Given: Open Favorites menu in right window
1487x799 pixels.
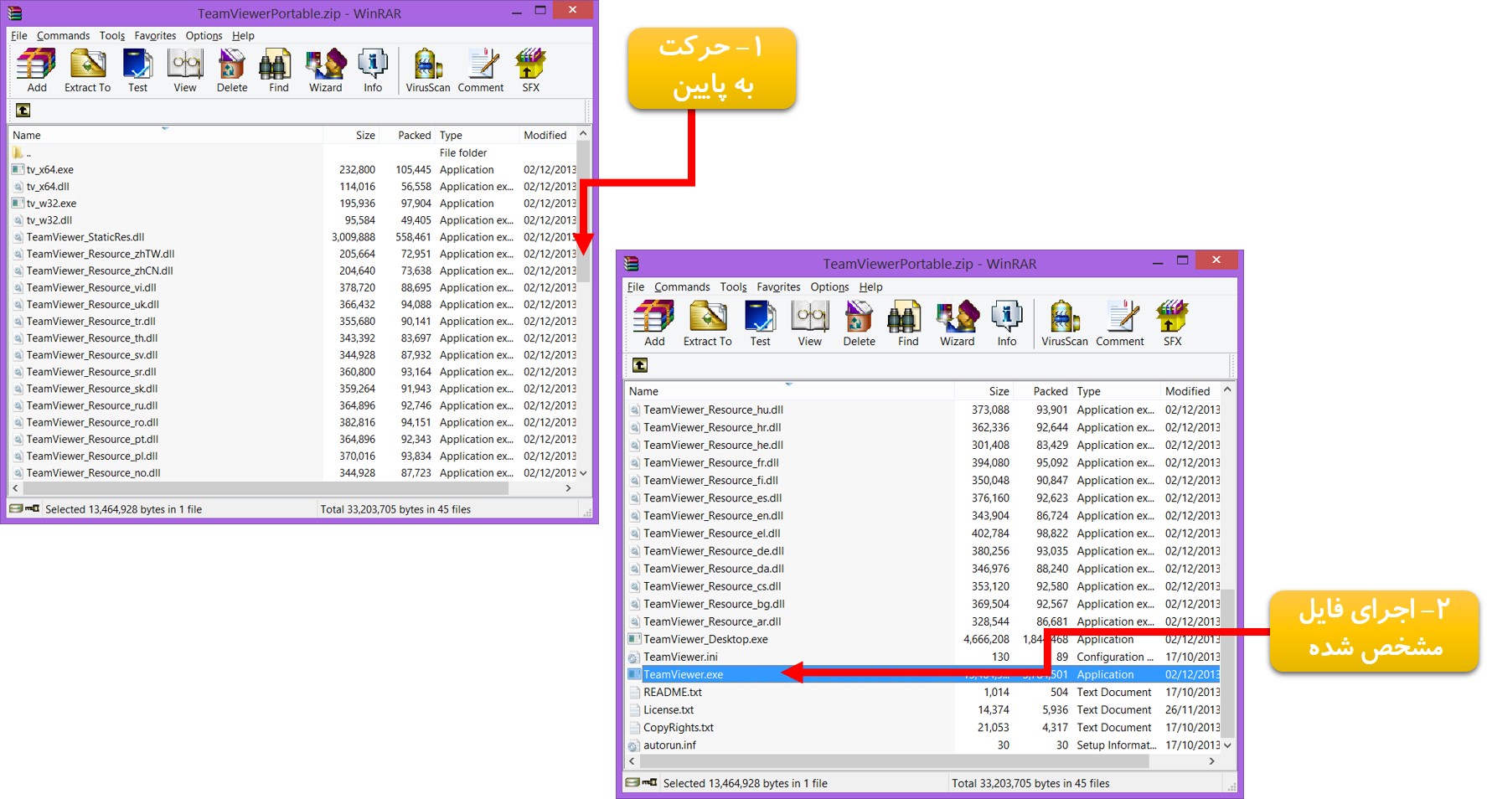Looking at the screenshot, I should (778, 287).
